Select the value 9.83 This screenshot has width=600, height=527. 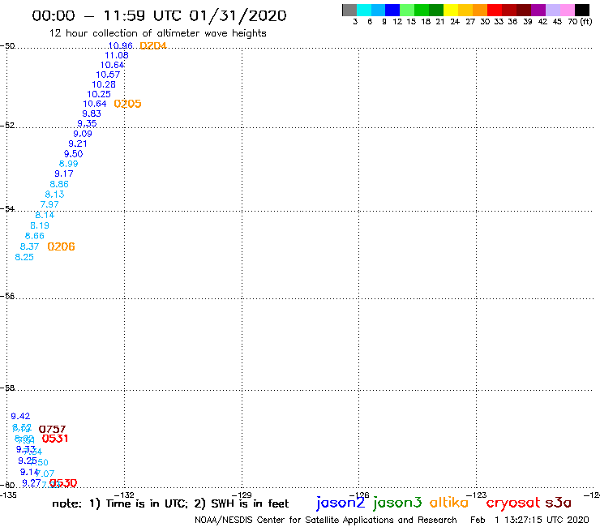(92, 114)
